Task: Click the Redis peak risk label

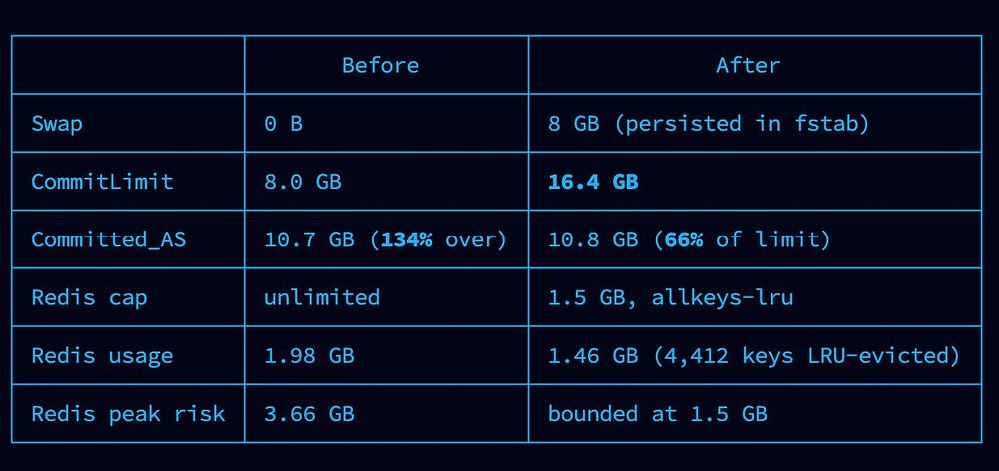Action: [128, 414]
